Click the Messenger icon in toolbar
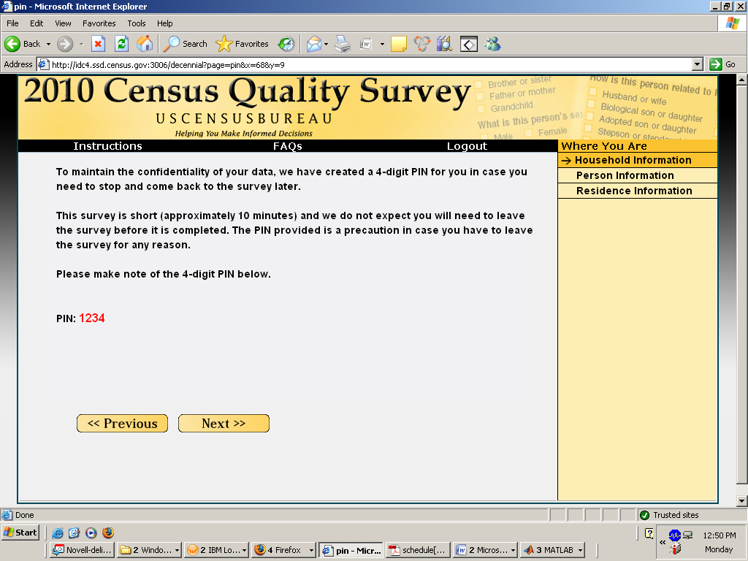The width and height of the screenshot is (748, 561). click(493, 44)
